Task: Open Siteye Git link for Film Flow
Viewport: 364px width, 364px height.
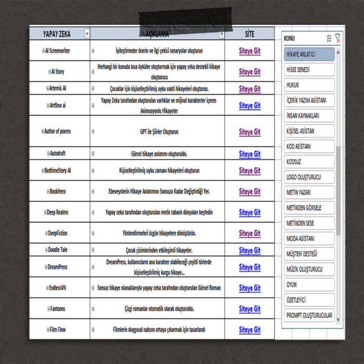Action: coord(250,330)
